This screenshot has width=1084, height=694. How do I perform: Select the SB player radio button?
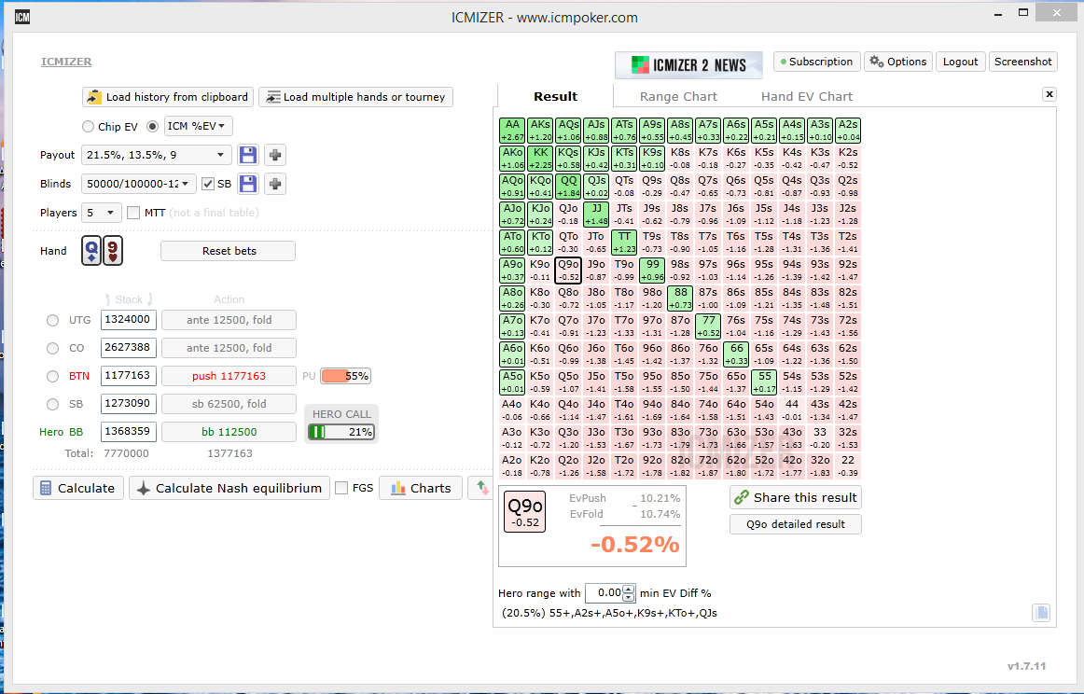click(52, 405)
